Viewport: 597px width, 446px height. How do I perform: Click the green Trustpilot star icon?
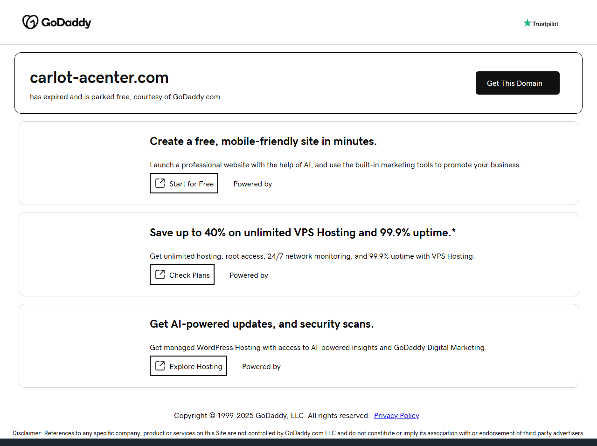pos(527,23)
